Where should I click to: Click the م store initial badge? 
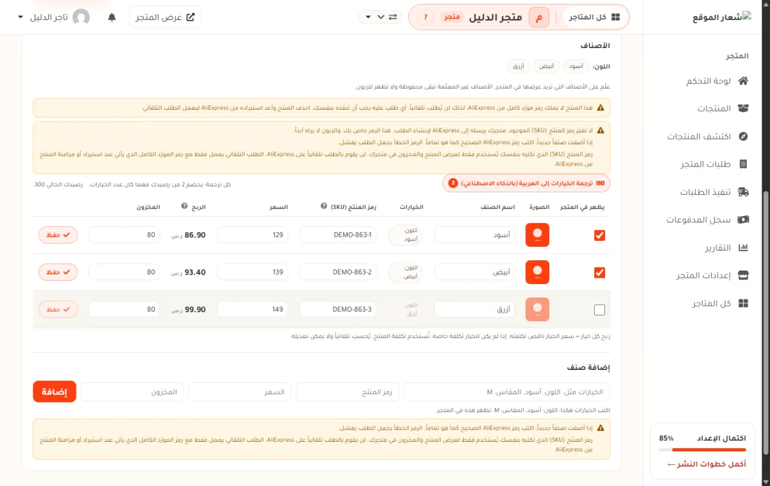coord(539,17)
